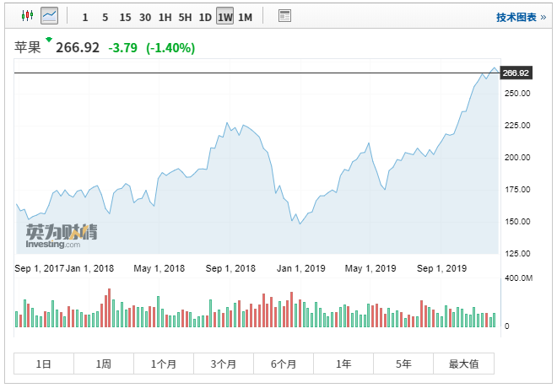557x388 pixels.
Task: Set range to 6个月
Action: click(x=284, y=364)
